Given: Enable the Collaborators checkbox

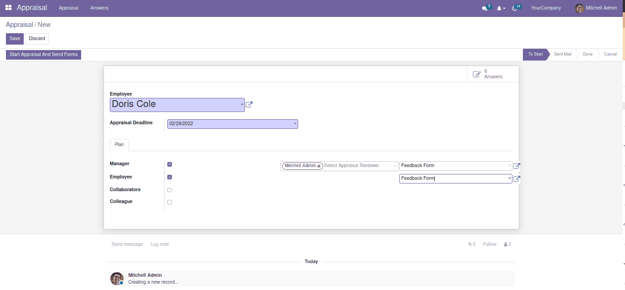Looking at the screenshot, I should 170,190.
